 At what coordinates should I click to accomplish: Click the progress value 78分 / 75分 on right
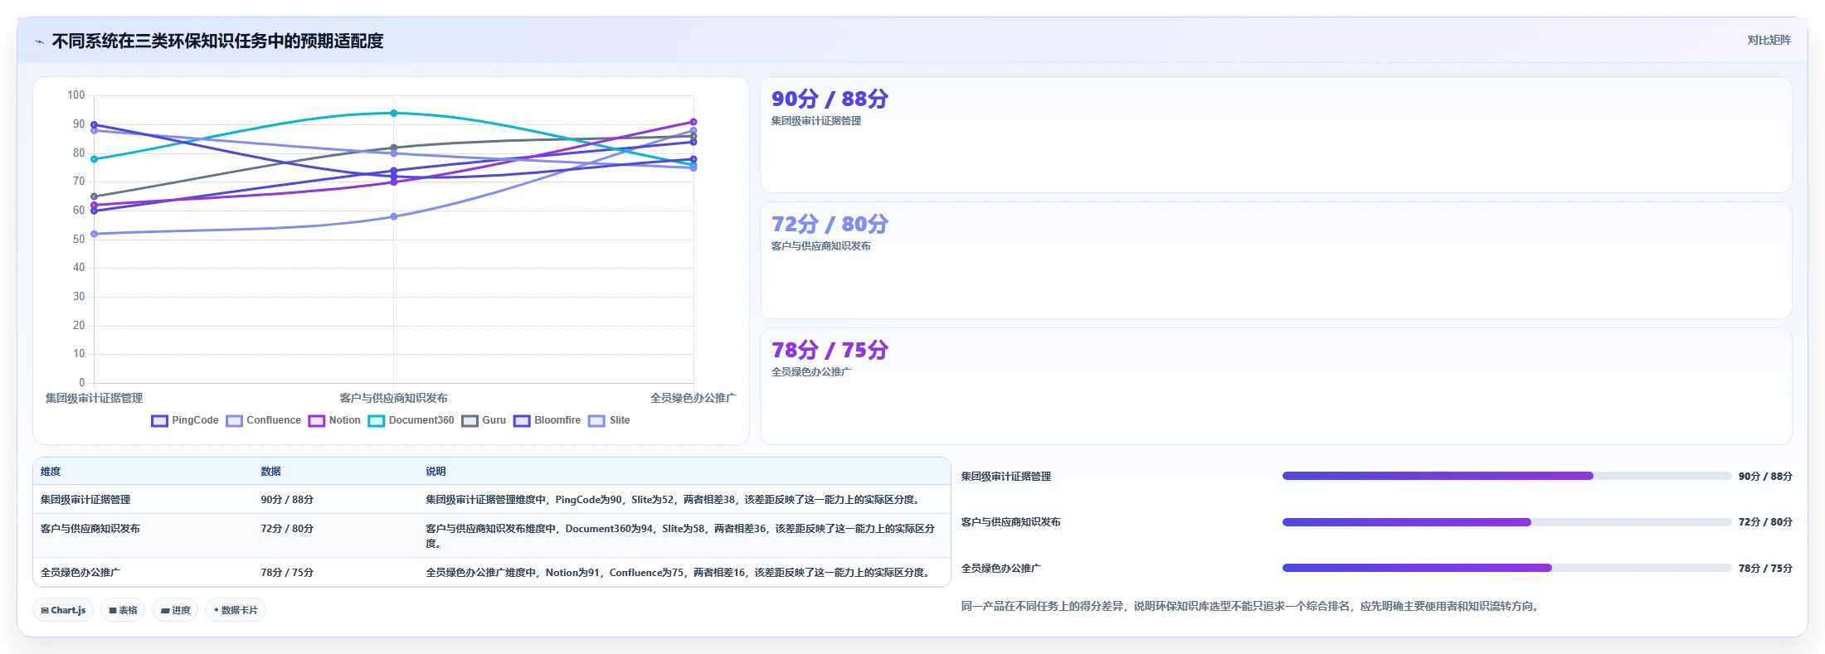pyautogui.click(x=1765, y=569)
